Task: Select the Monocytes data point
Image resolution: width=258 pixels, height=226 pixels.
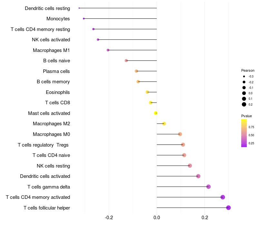Action: (84, 19)
